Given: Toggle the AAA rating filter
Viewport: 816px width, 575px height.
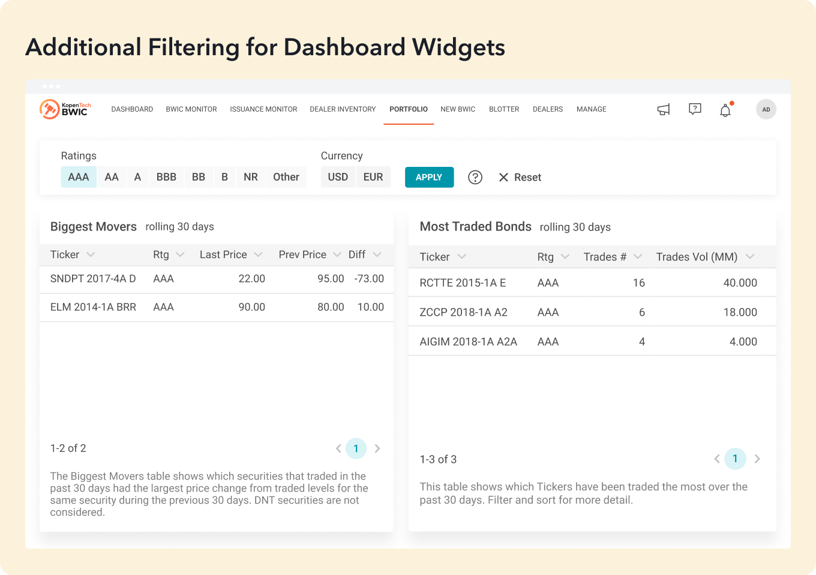Looking at the screenshot, I should [x=79, y=177].
